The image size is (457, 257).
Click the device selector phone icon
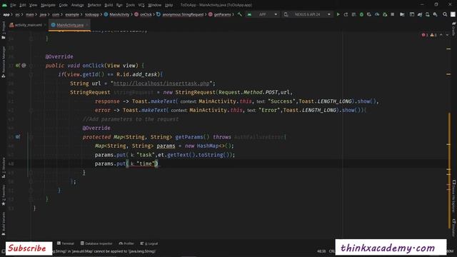pyautogui.click(x=286, y=14)
